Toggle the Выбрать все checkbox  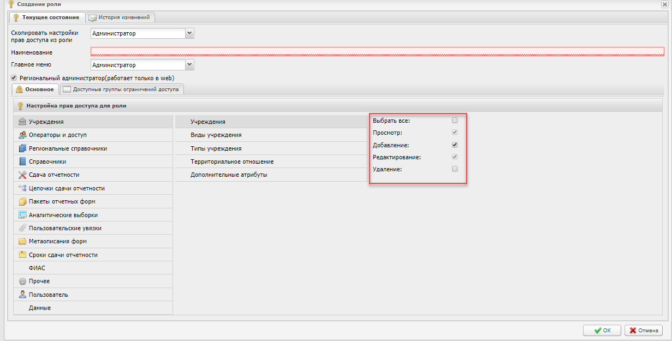point(455,121)
